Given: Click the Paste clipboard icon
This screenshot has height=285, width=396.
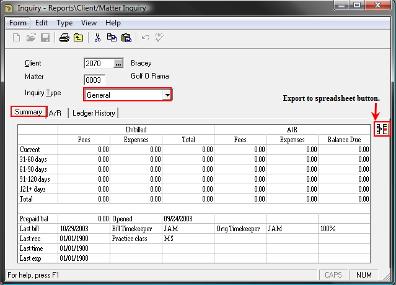Looking at the screenshot, I should point(126,38).
